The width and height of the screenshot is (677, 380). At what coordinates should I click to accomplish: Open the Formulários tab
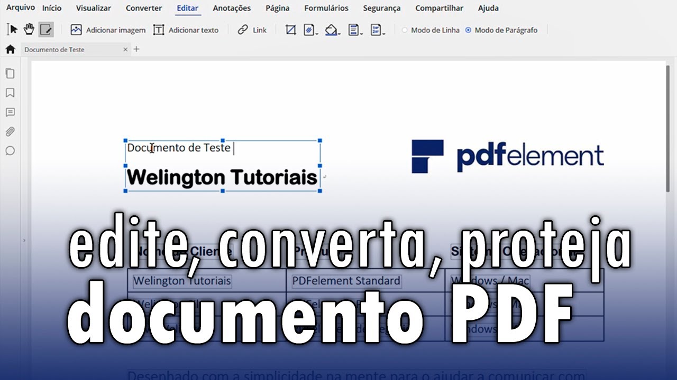(326, 8)
